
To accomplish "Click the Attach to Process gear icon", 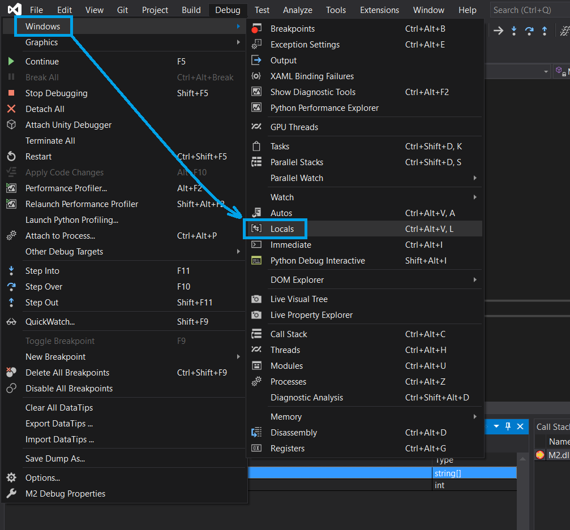I will point(11,236).
